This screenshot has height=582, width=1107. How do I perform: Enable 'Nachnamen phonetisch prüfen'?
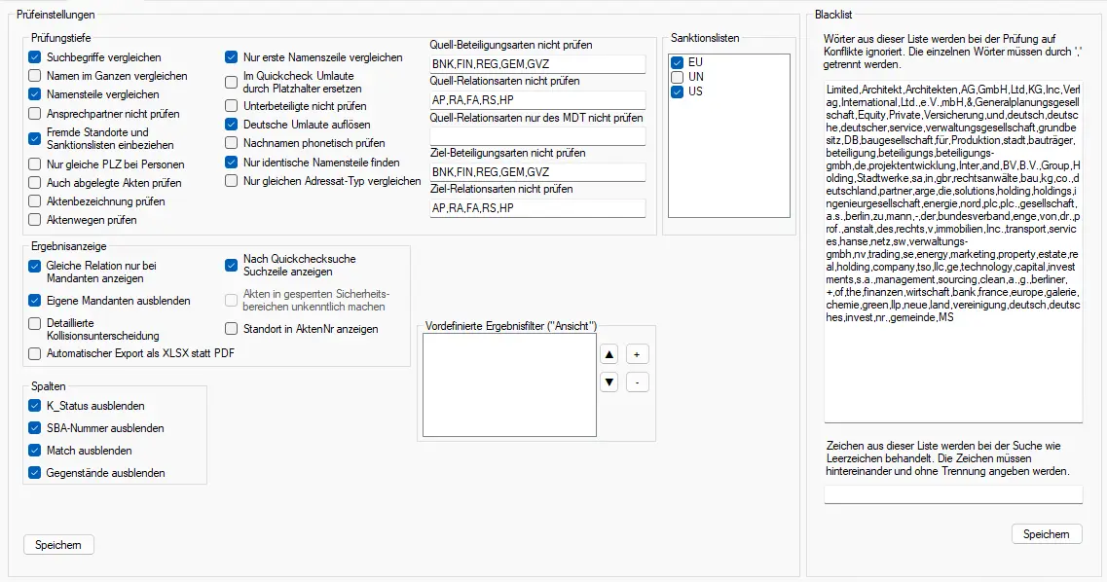[231, 144]
